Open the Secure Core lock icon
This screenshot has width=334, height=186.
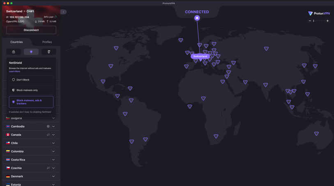pos(14,52)
